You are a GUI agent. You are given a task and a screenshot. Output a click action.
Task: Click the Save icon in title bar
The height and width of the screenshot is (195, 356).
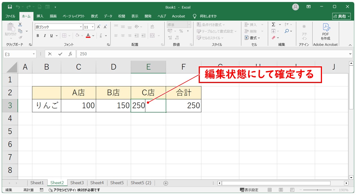[10, 7]
